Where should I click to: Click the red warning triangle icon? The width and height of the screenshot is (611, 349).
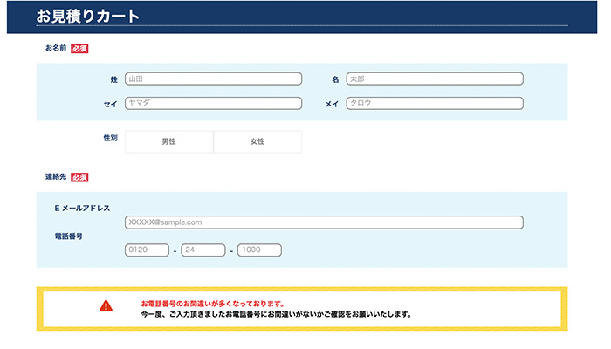tap(106, 306)
